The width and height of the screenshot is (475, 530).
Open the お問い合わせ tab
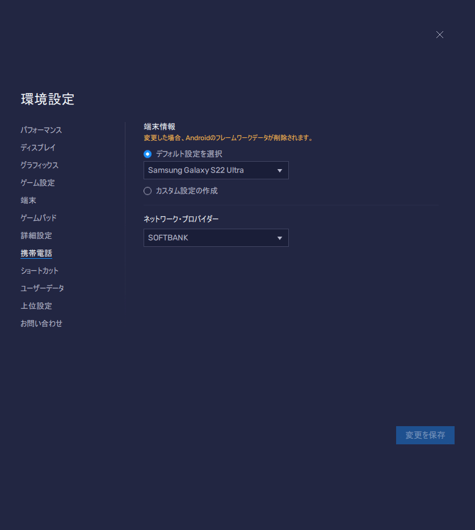[x=41, y=323]
